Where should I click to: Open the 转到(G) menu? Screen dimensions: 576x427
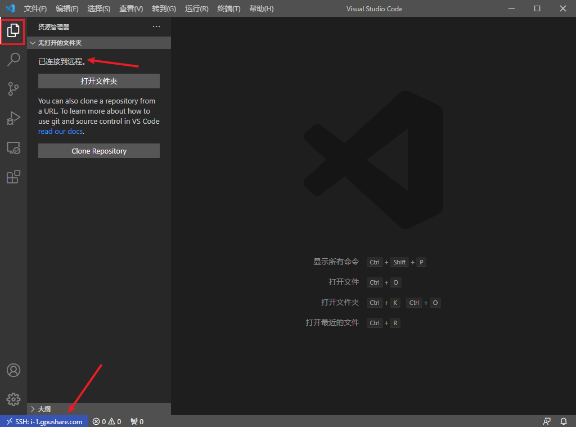point(164,8)
